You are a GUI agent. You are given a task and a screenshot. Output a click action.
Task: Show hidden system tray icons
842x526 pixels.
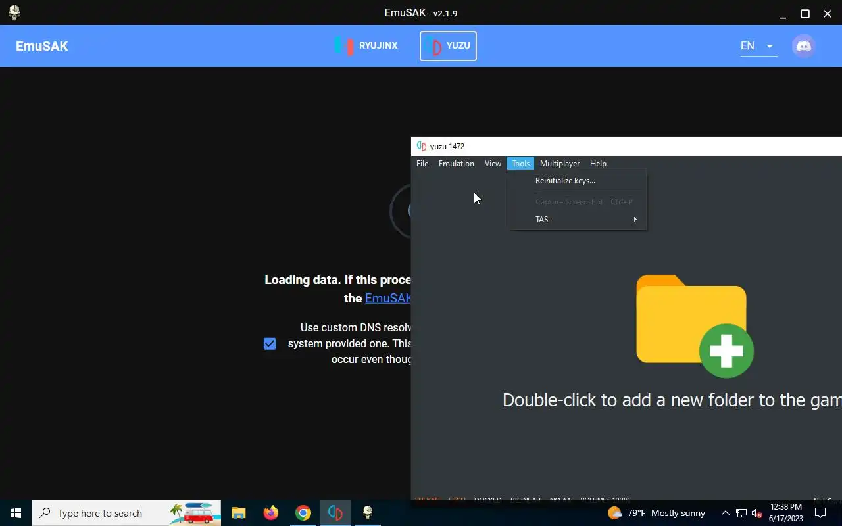click(725, 513)
